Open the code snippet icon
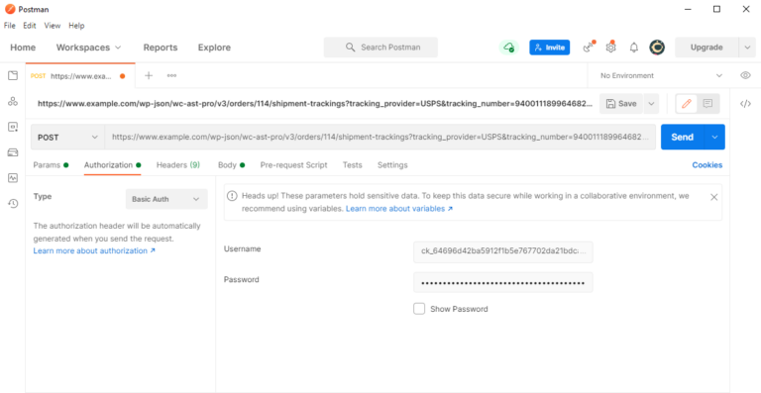Image resolution: width=761 pixels, height=393 pixels. click(745, 103)
